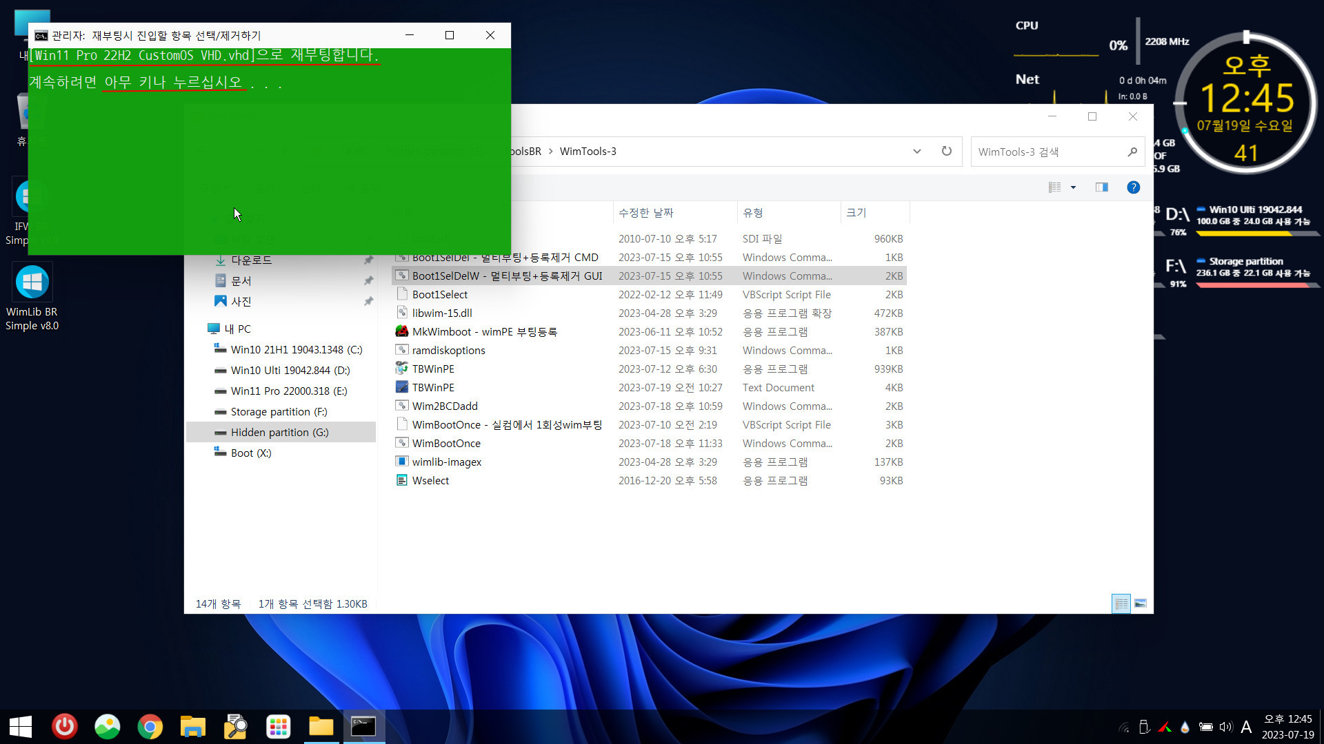Viewport: 1324px width, 744px height.
Task: Click the MkWimboot red application icon
Action: click(x=401, y=331)
